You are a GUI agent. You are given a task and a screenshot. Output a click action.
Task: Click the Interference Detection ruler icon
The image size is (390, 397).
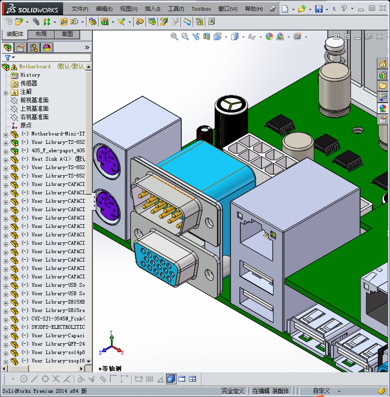point(188,22)
